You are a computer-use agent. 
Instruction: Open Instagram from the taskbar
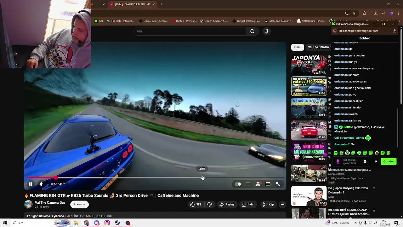[107, 223]
